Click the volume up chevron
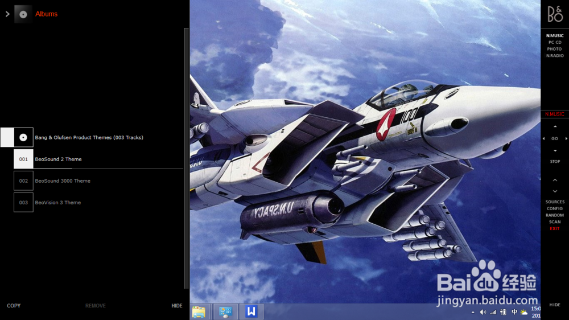Viewport: 569px width, 320px height. [555, 180]
